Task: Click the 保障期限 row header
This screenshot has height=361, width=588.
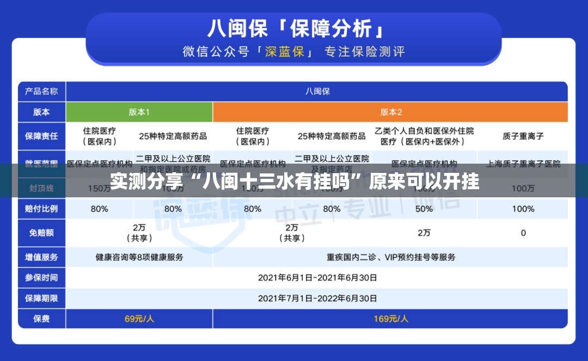Action: [x=41, y=298]
